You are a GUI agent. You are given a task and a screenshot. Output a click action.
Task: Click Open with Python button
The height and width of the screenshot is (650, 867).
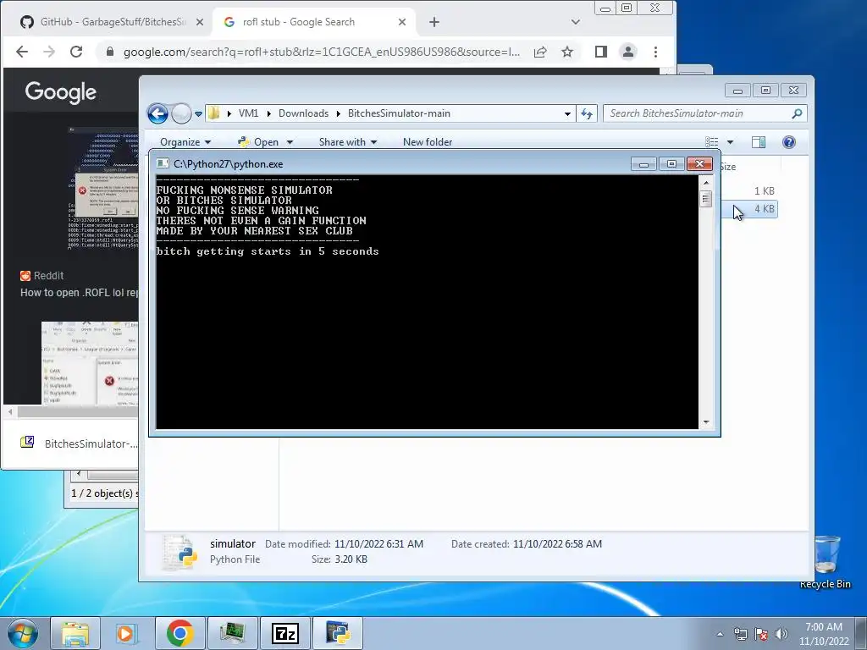click(x=259, y=142)
